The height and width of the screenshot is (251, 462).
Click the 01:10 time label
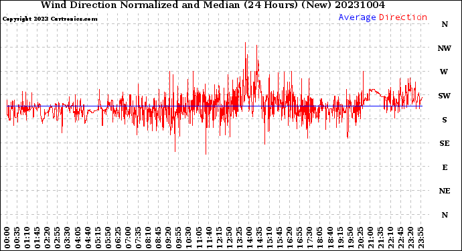[x=27, y=238]
